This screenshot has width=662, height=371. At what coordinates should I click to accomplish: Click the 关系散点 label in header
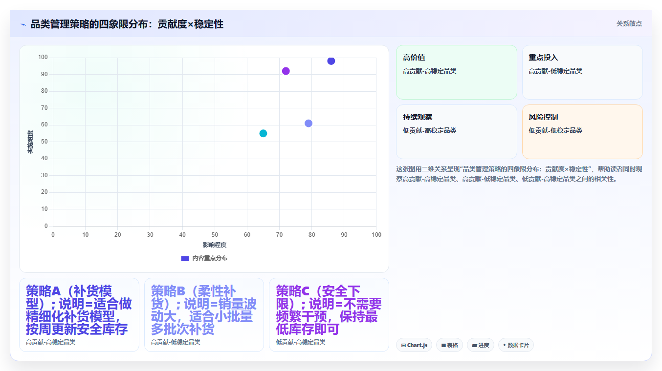[629, 23]
